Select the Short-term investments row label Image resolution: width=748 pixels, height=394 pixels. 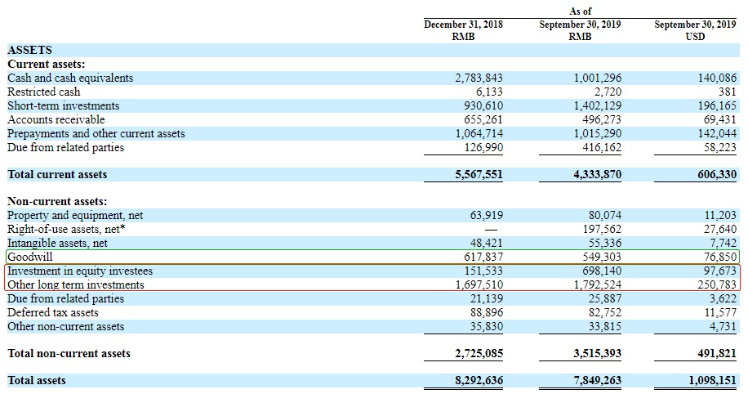[x=64, y=106]
